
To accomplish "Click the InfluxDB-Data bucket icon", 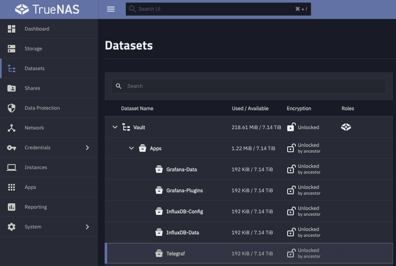I will click(x=159, y=232).
